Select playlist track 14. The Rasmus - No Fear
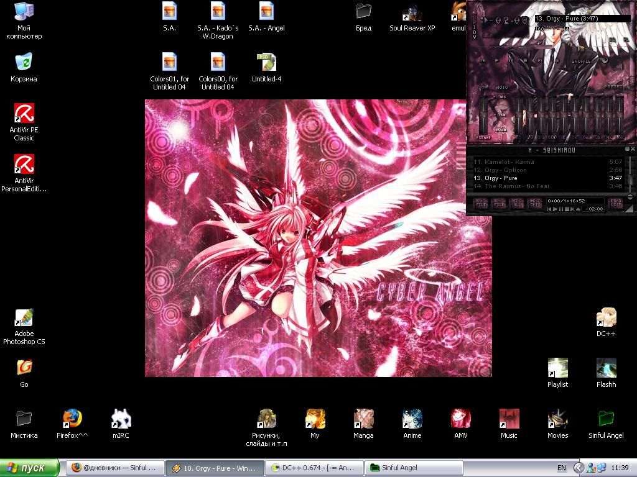The width and height of the screenshot is (637, 477). point(547,186)
